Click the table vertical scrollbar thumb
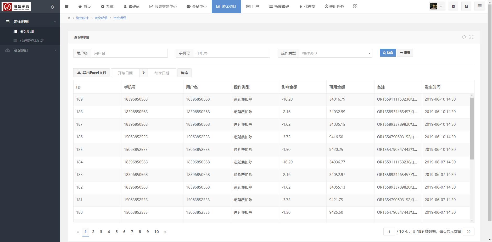The image size is (492, 242). [x=472, y=129]
